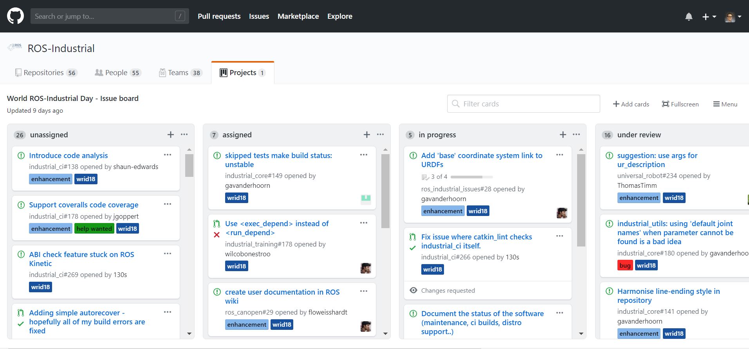Open assigned column options menu

pyautogui.click(x=381, y=134)
